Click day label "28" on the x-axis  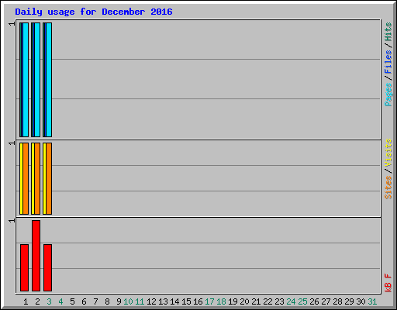pos(337,301)
